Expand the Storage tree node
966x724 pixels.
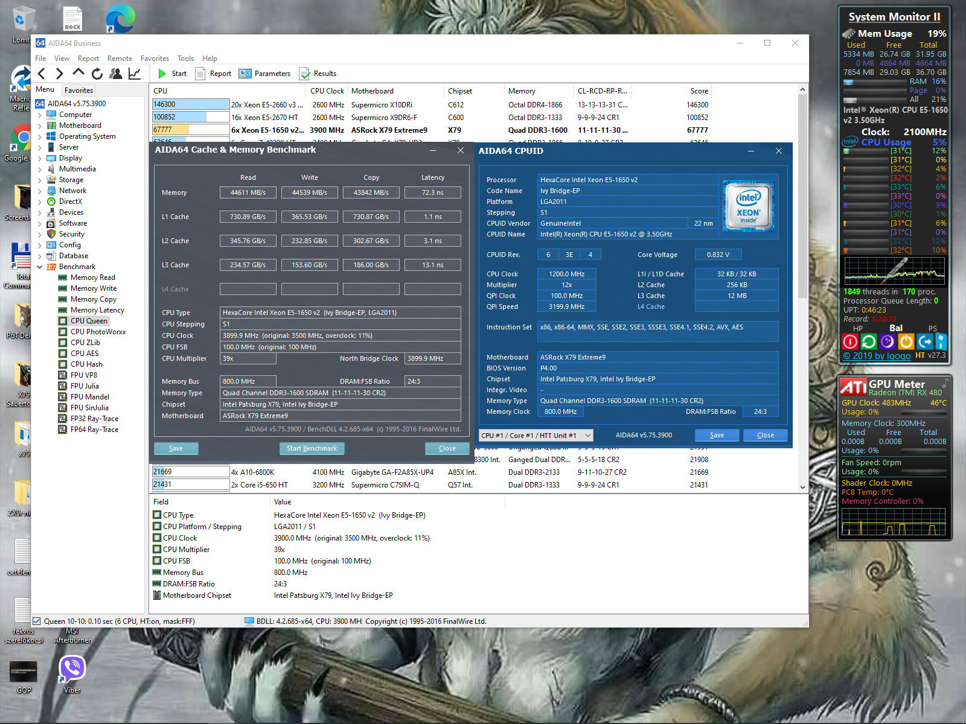point(40,180)
